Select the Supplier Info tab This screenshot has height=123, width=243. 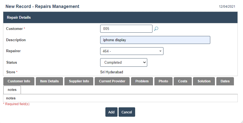coord(79,81)
